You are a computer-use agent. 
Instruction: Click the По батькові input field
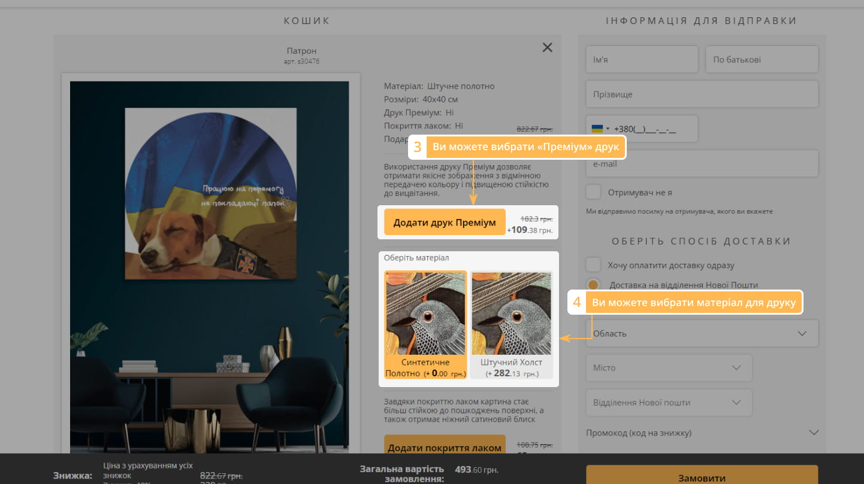coord(762,60)
